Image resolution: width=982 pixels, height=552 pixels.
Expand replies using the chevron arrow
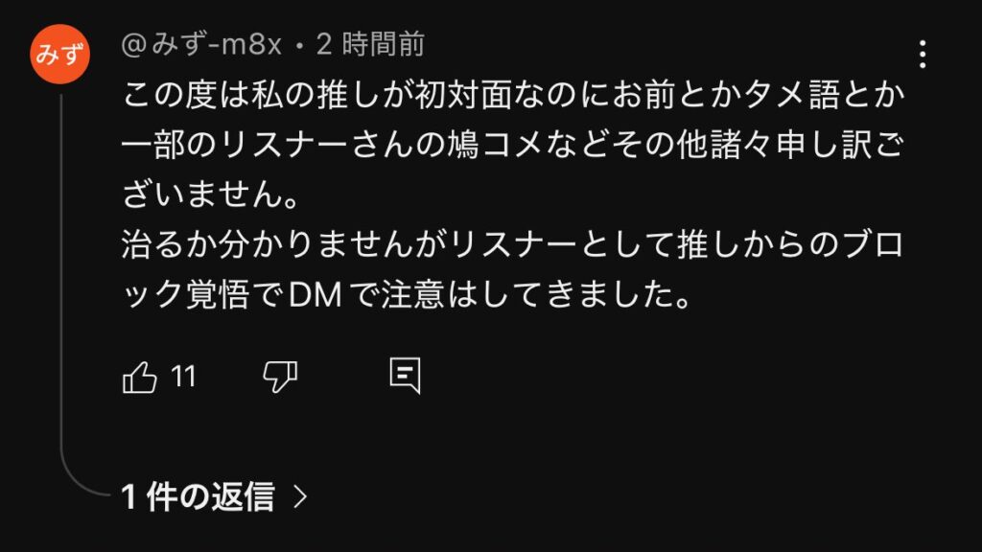tap(300, 497)
